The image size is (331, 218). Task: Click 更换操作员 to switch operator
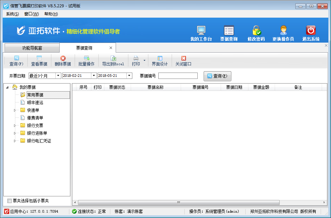tap(283, 32)
